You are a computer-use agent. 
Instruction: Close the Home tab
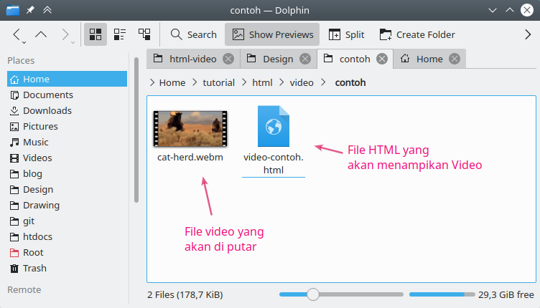click(455, 59)
